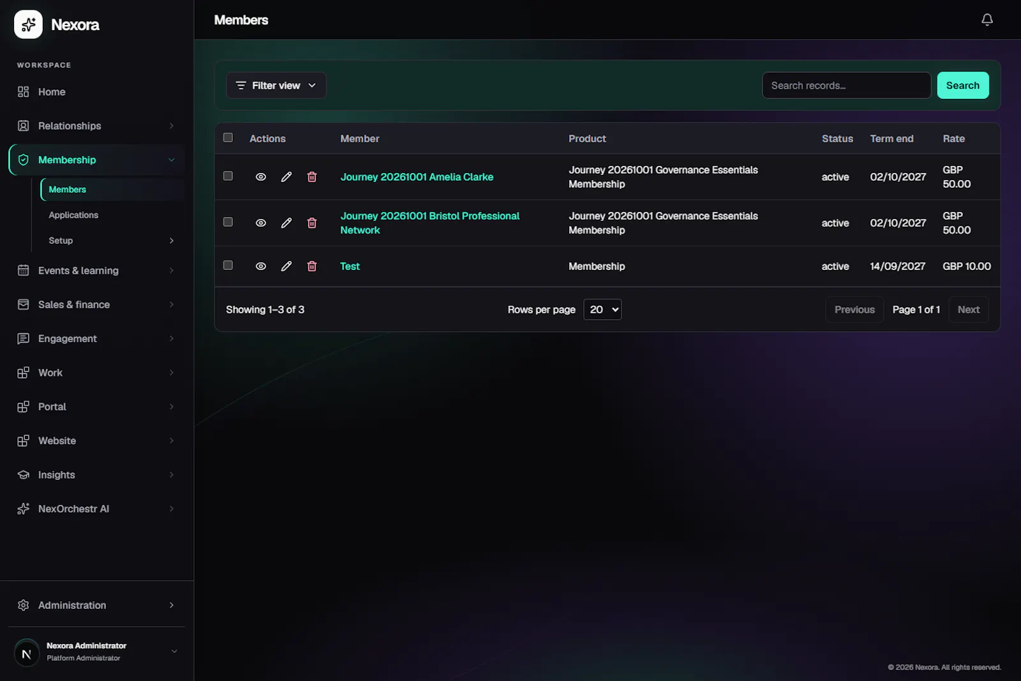Open the Rows per page dropdown

click(x=602, y=310)
